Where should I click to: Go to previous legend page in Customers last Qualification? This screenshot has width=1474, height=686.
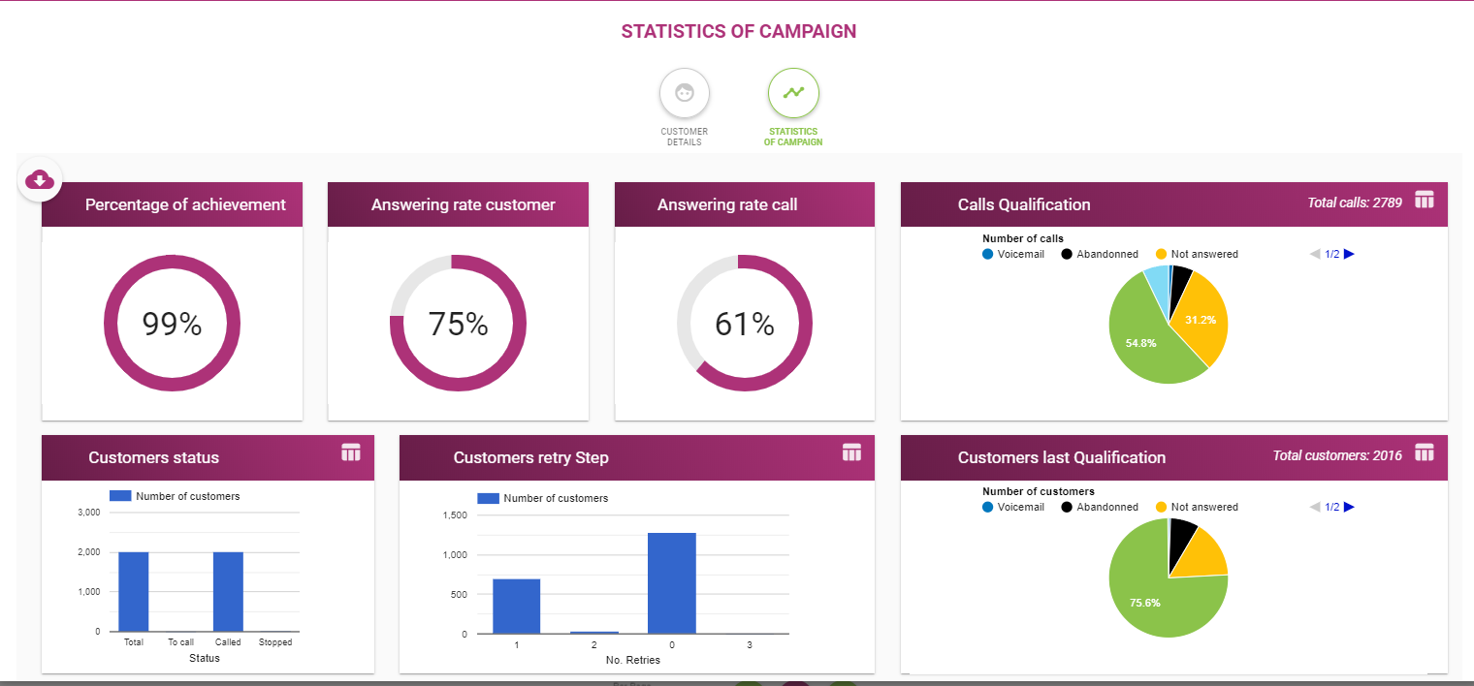1315,507
